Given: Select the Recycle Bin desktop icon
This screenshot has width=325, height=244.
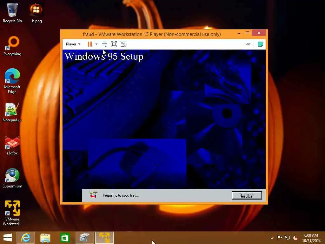Looking at the screenshot, I should tap(12, 13).
